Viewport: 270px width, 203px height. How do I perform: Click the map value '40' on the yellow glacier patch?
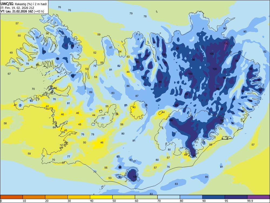[x=134, y=107]
